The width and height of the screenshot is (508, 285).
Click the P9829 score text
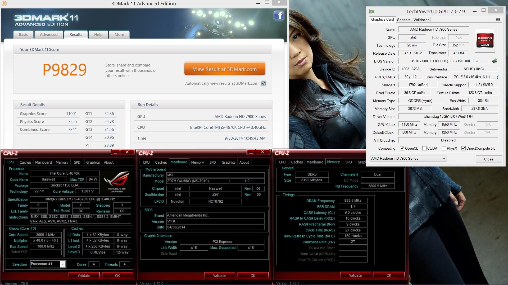click(x=65, y=70)
